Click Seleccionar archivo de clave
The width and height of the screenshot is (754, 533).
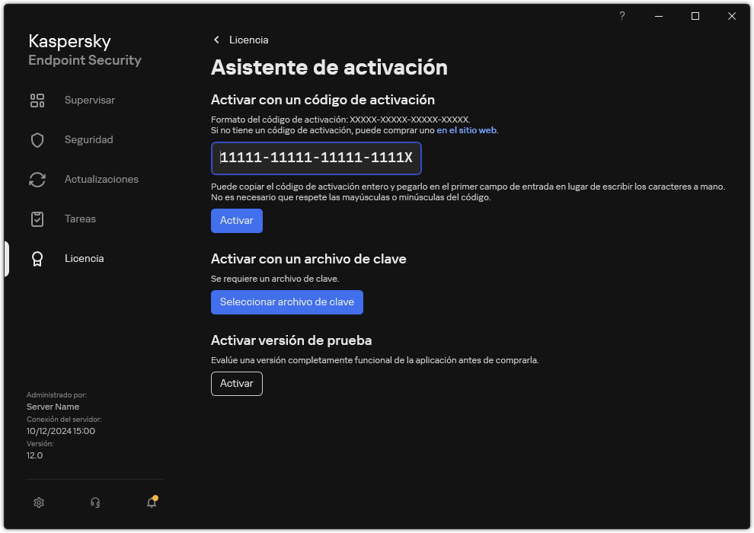pos(287,302)
